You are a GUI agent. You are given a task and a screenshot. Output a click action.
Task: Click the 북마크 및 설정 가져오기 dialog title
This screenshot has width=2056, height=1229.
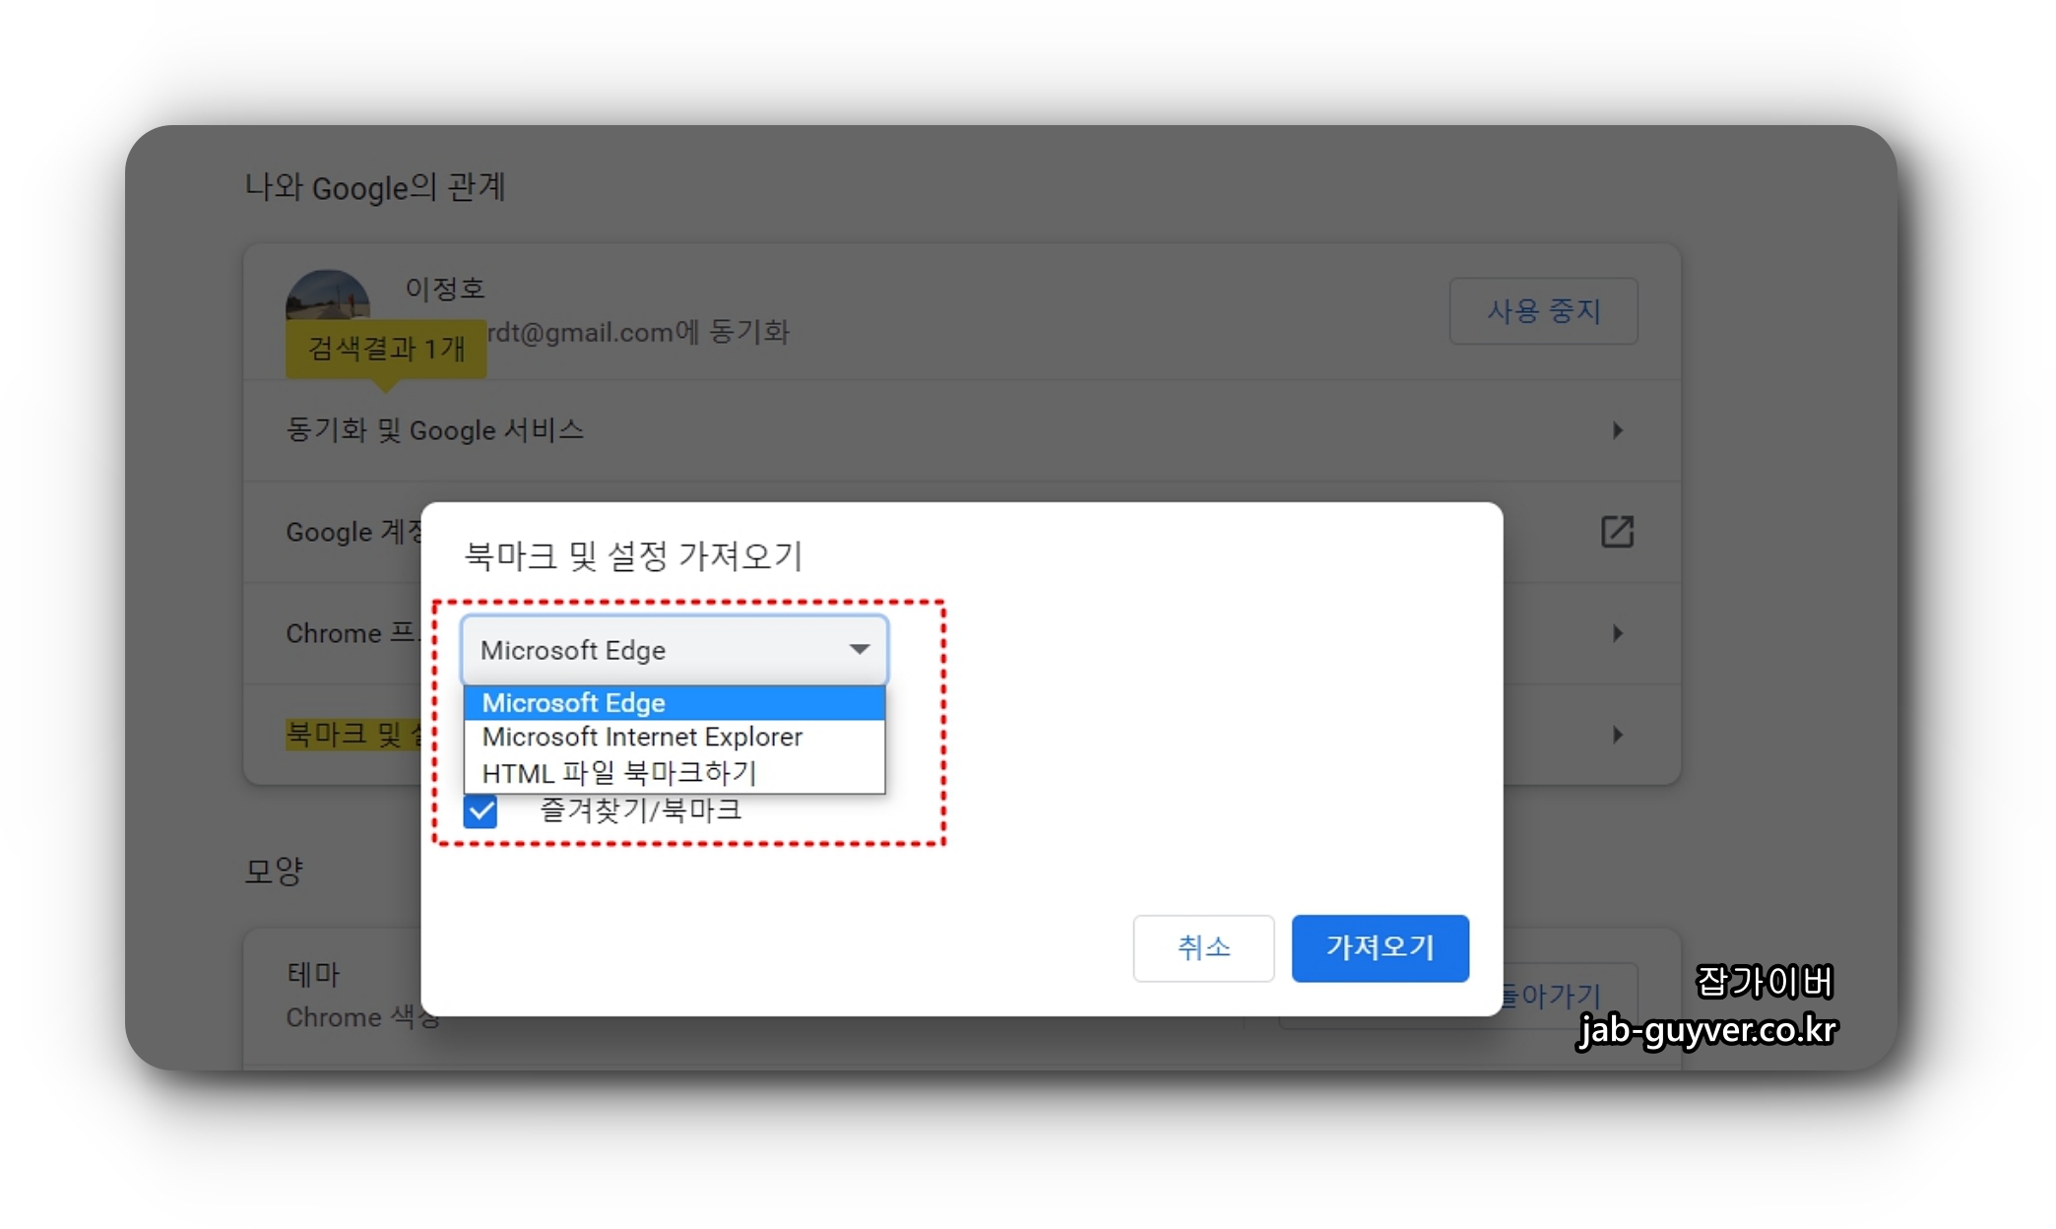[633, 556]
